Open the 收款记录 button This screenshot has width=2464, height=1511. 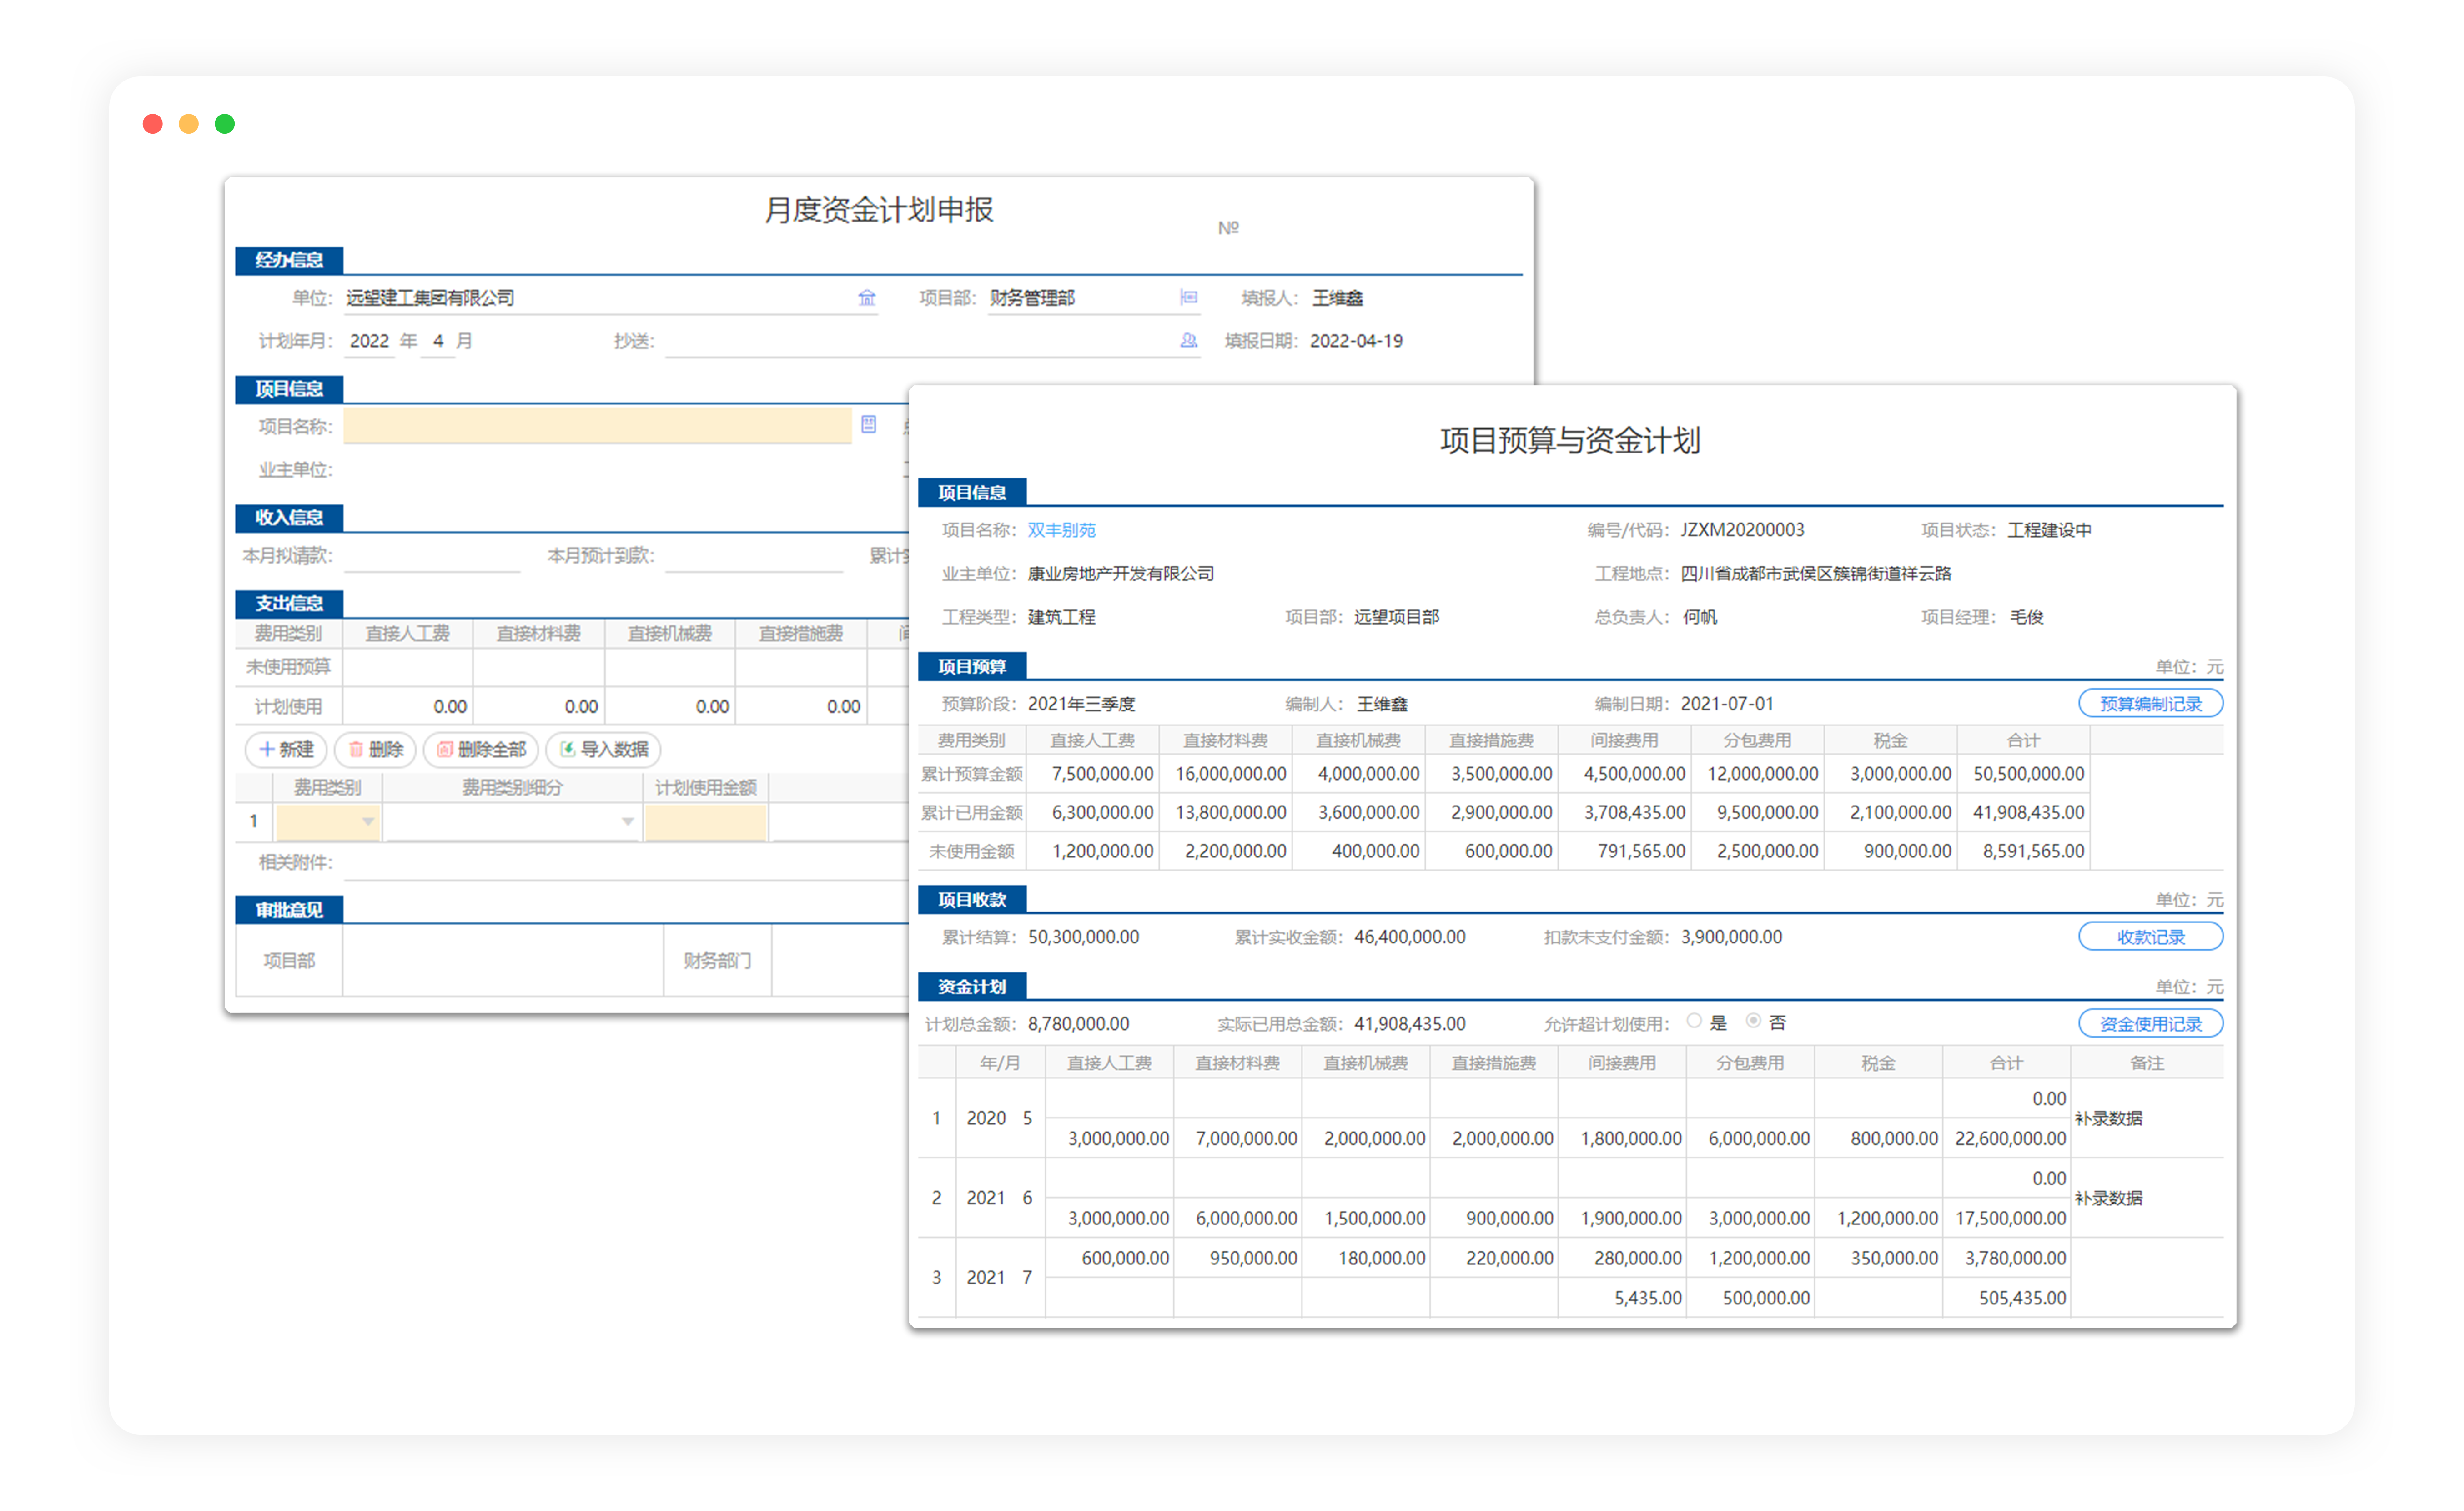2150,936
